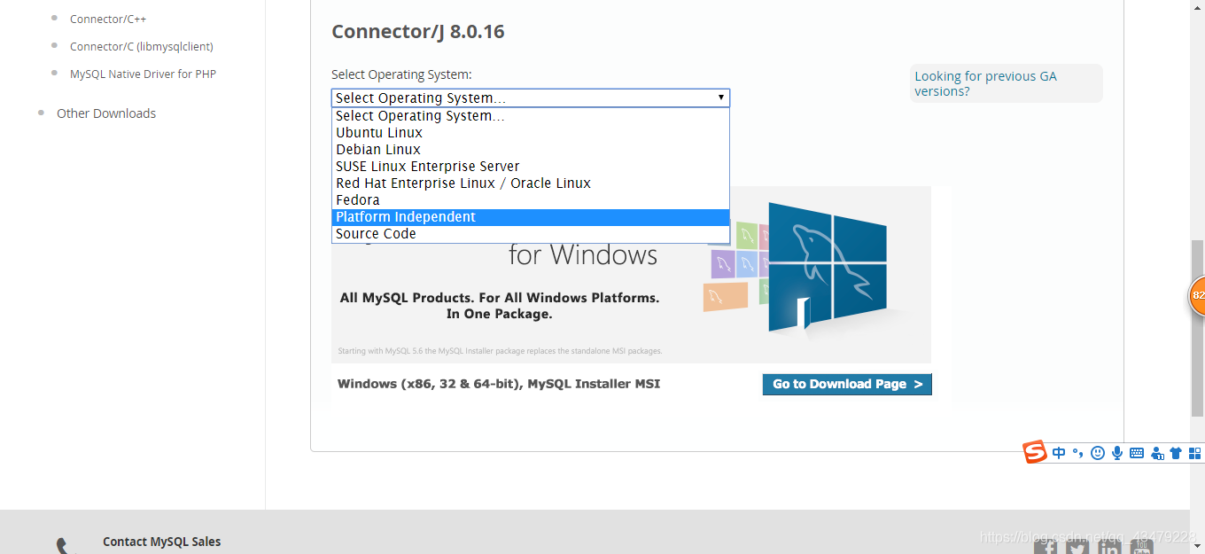Open MySQL Native Driver for PHP link
This screenshot has width=1205, height=554.
pos(143,74)
